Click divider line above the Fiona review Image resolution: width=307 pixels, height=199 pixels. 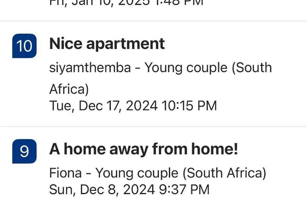click(153, 127)
